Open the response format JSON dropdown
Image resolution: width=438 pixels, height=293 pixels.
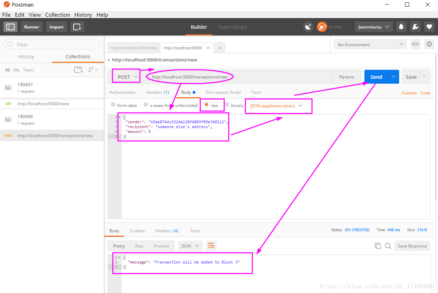coord(190,246)
